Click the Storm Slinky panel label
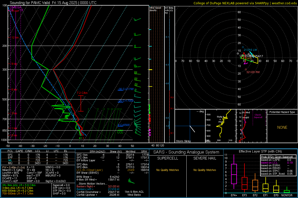This screenshot has height=198, width=298. tap(183, 141)
